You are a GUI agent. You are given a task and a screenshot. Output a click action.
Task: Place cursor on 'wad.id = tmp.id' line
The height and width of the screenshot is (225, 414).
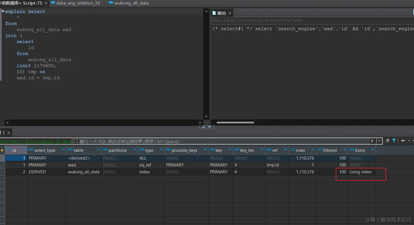click(x=38, y=78)
